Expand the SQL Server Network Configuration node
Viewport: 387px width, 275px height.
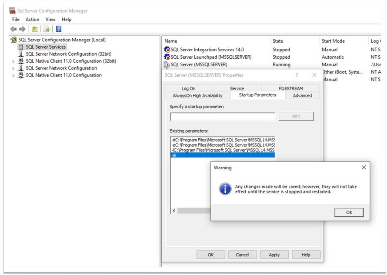(x=13, y=68)
